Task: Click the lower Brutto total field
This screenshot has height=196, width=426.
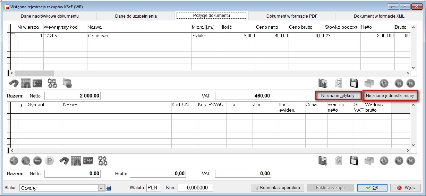Action: click(x=158, y=174)
